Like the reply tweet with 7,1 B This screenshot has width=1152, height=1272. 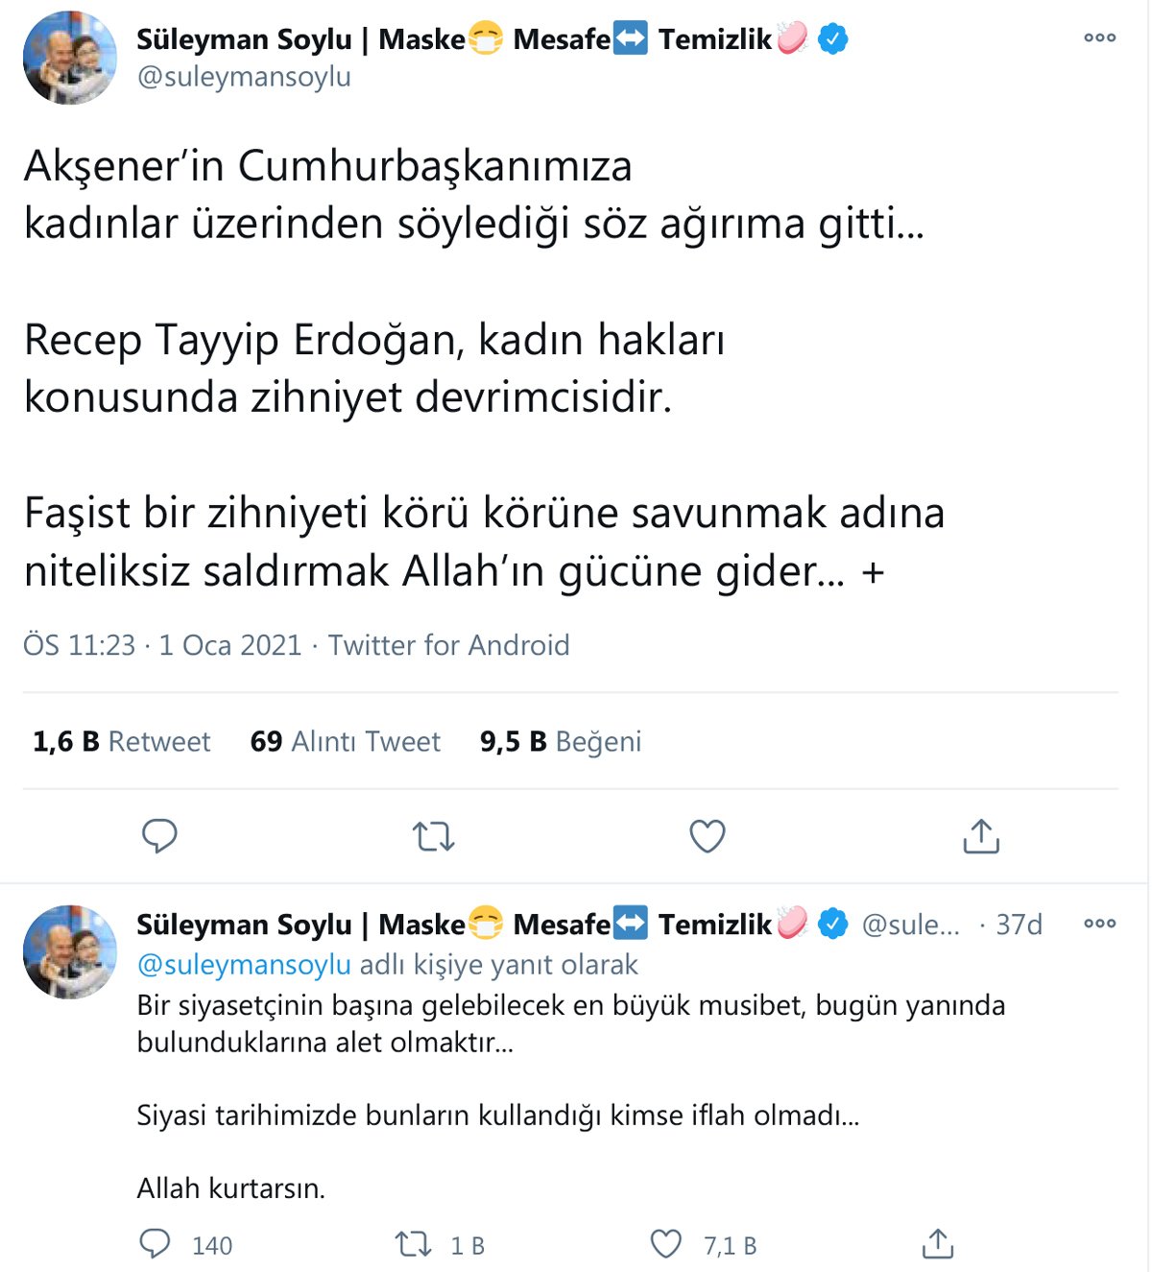pos(666,1244)
